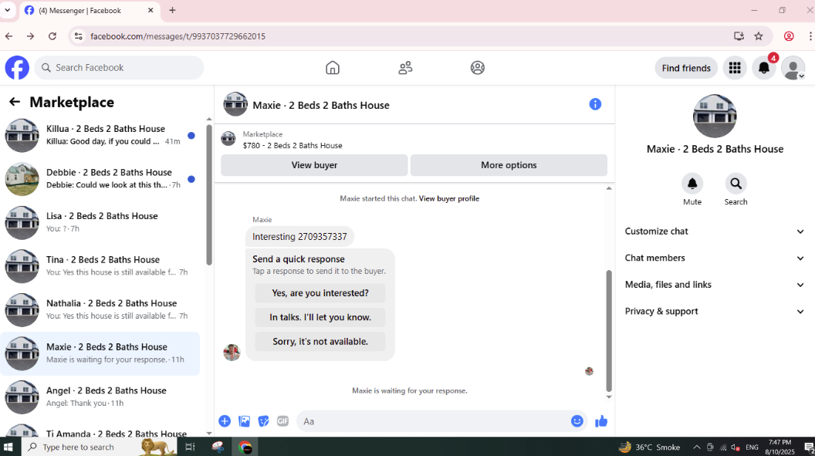This screenshot has height=456, width=815.
Task: Choose a GIF icon
Action: coord(282,421)
